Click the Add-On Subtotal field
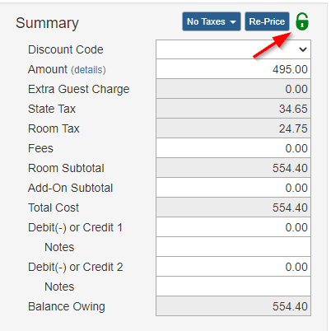331x331 pixels. 233,188
